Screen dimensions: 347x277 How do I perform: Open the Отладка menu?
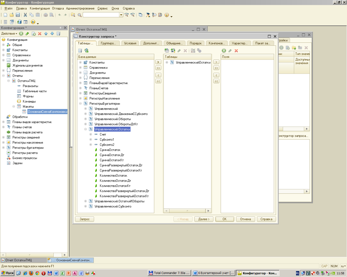click(x=58, y=8)
